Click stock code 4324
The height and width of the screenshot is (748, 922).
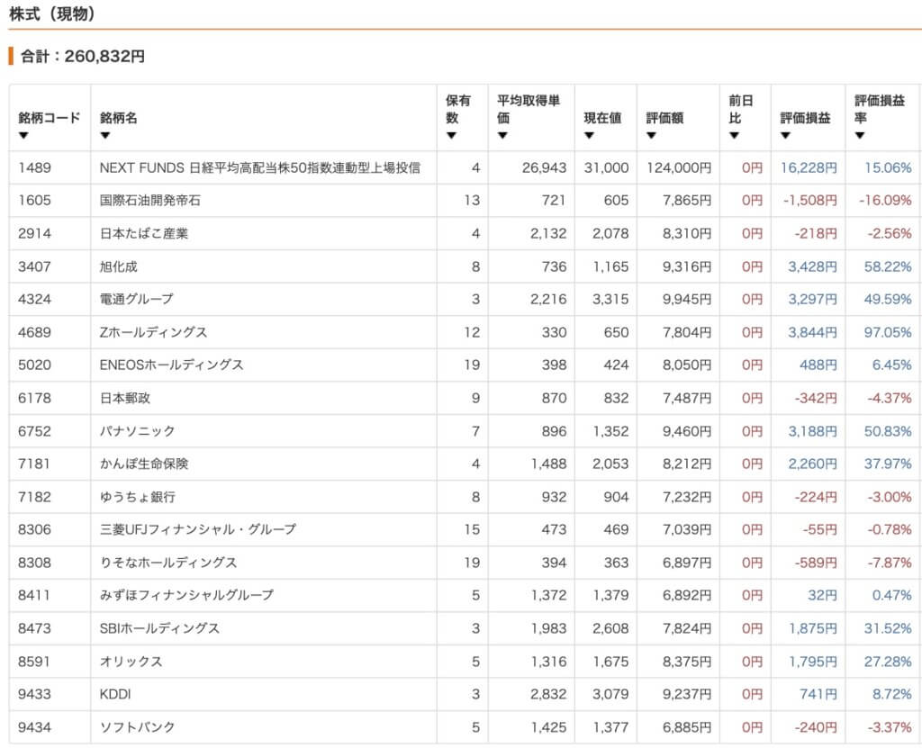tap(34, 300)
